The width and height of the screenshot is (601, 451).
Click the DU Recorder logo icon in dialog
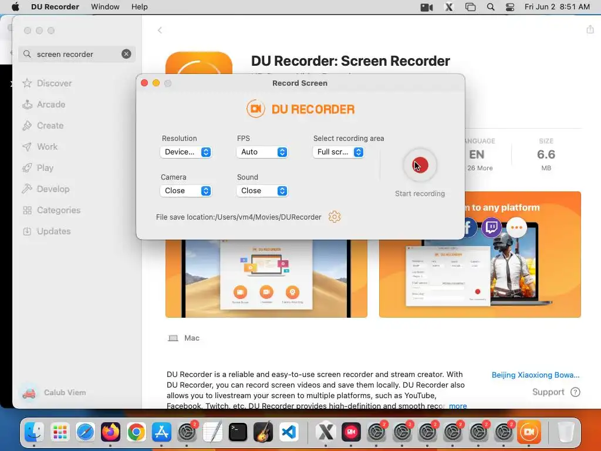pyautogui.click(x=256, y=109)
